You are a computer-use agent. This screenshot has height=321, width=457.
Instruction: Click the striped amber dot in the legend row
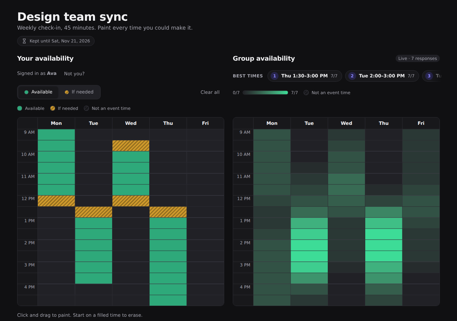pyautogui.click(x=52, y=108)
